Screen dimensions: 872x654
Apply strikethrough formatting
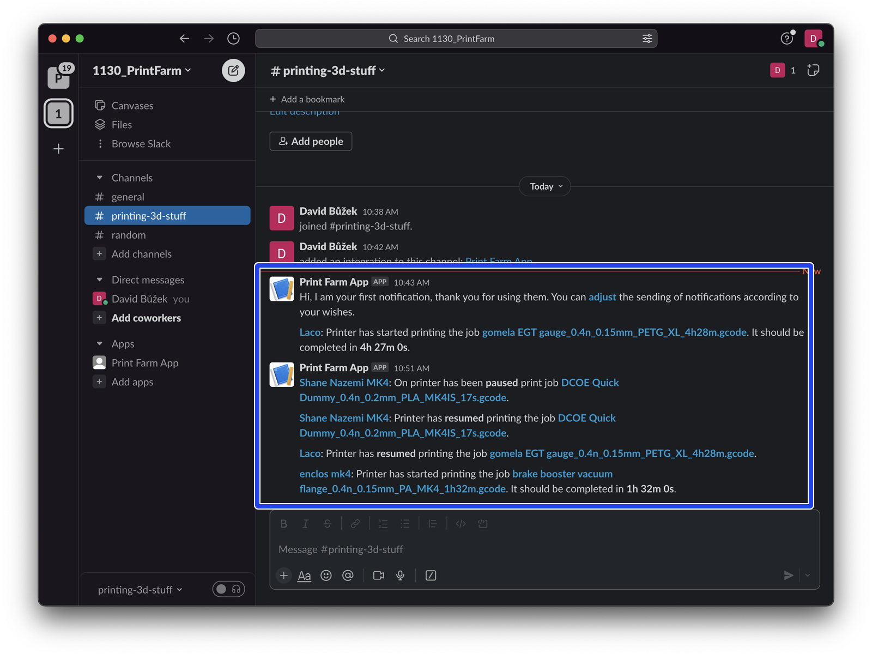(327, 524)
